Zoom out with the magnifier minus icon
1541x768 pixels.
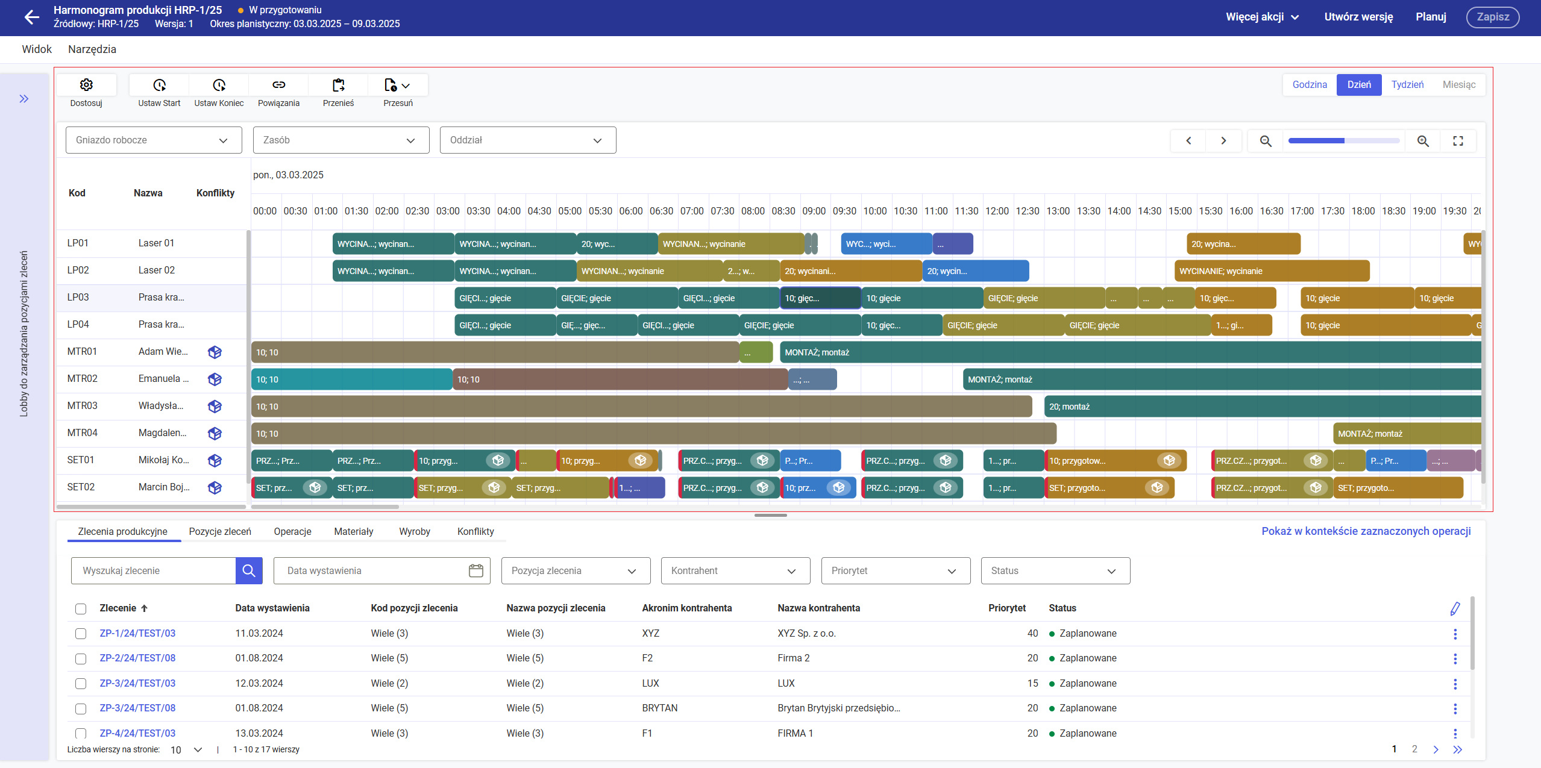1266,141
